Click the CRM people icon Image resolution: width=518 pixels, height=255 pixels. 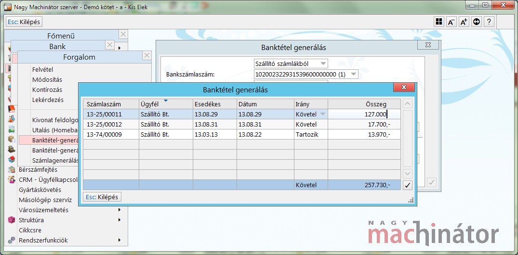11,180
